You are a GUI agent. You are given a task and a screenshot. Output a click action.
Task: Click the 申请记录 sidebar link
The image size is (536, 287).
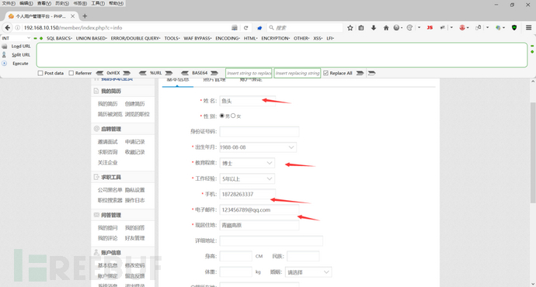[134, 142]
